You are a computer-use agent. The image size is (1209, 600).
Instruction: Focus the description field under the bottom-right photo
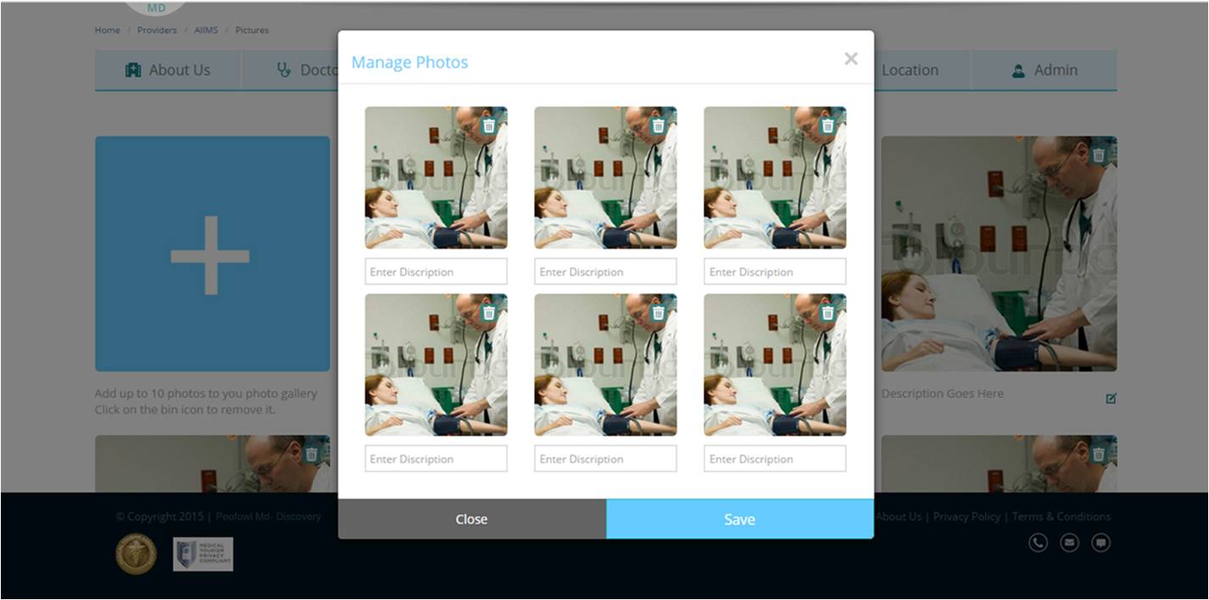click(776, 458)
